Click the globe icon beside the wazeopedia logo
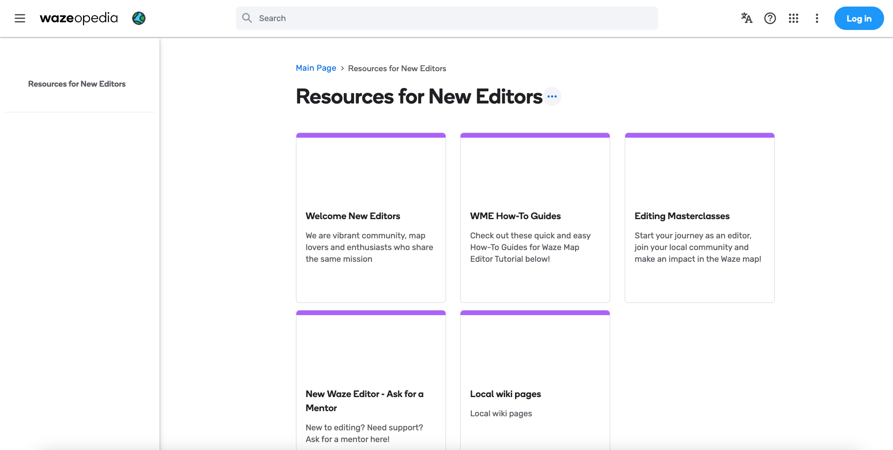 138,18
